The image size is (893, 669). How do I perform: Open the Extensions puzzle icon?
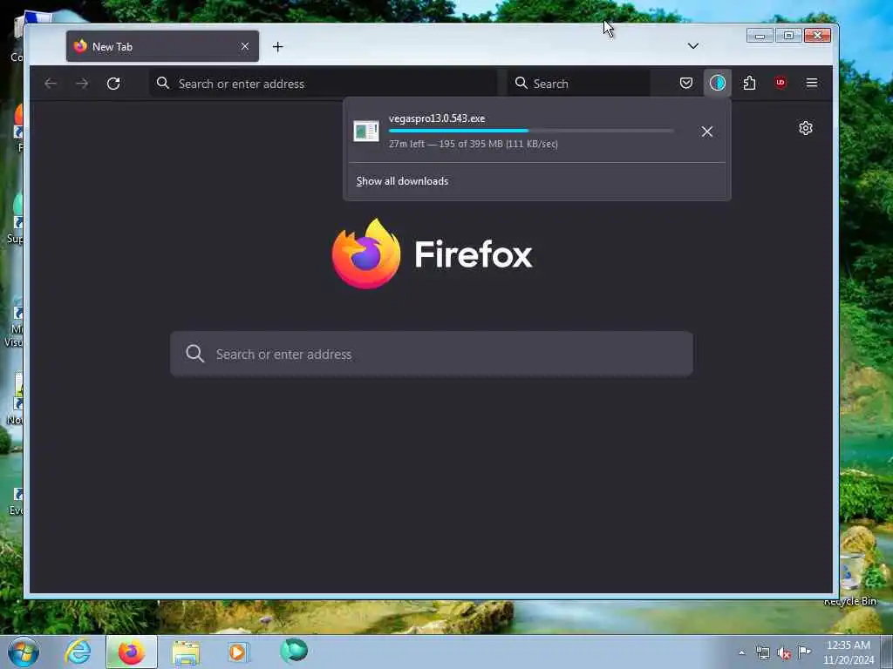coord(749,83)
